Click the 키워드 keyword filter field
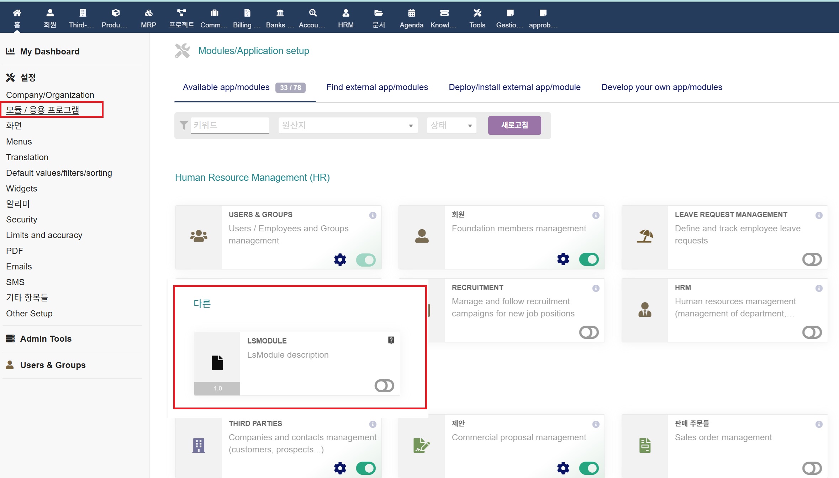 pos(229,125)
